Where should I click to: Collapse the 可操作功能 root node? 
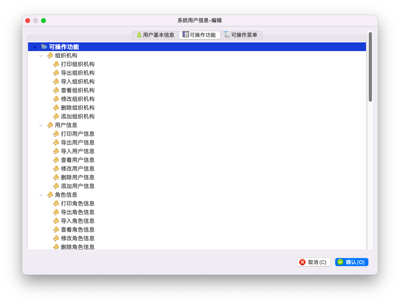35,47
